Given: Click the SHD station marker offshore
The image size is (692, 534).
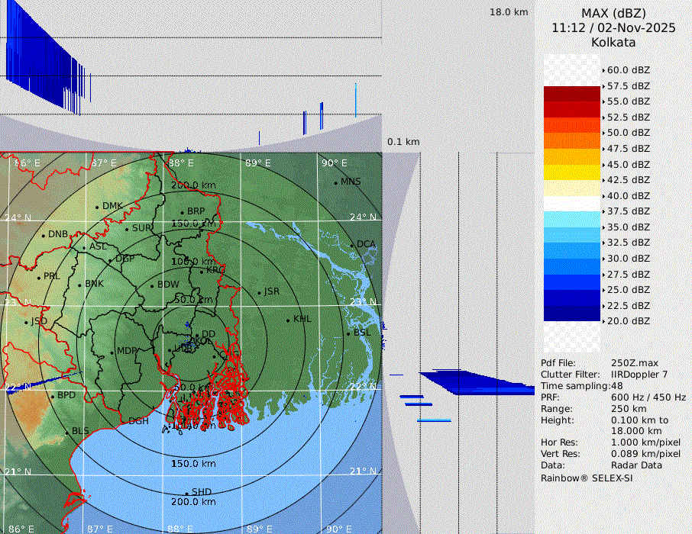Looking at the screenshot, I should point(186,493).
